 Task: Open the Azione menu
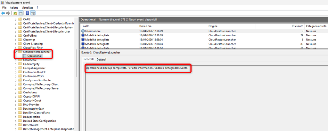click(x=14, y=8)
